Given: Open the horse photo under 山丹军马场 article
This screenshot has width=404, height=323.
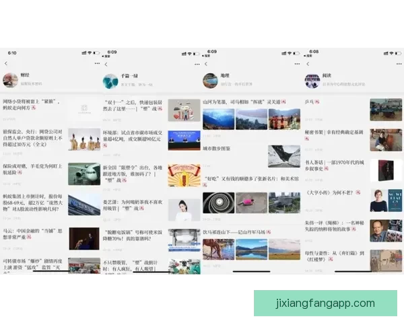Looking at the screenshot, I should (218, 250).
